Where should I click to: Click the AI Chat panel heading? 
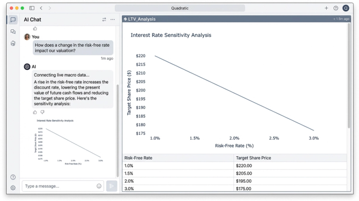click(x=32, y=20)
